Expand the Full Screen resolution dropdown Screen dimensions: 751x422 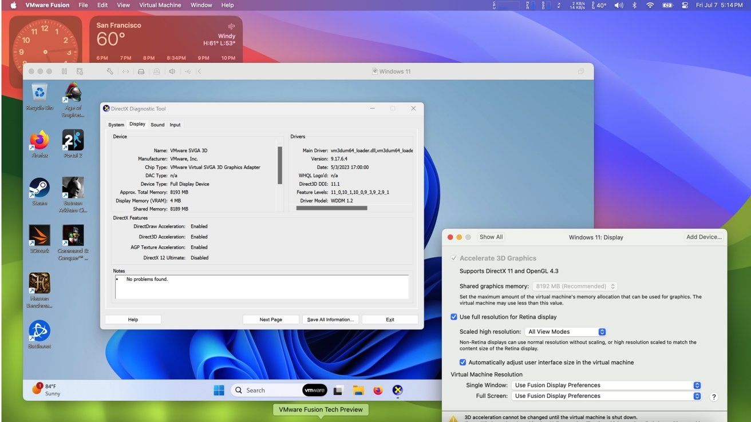[606, 396]
